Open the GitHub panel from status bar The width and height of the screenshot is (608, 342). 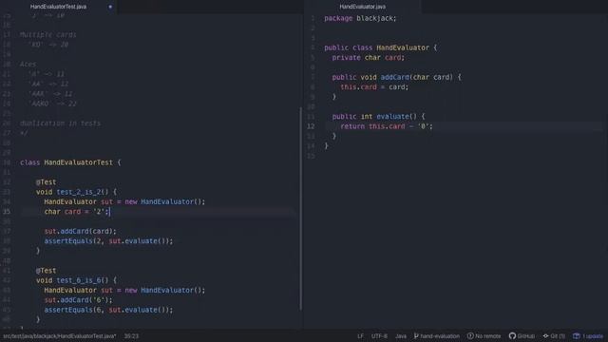tap(522, 336)
